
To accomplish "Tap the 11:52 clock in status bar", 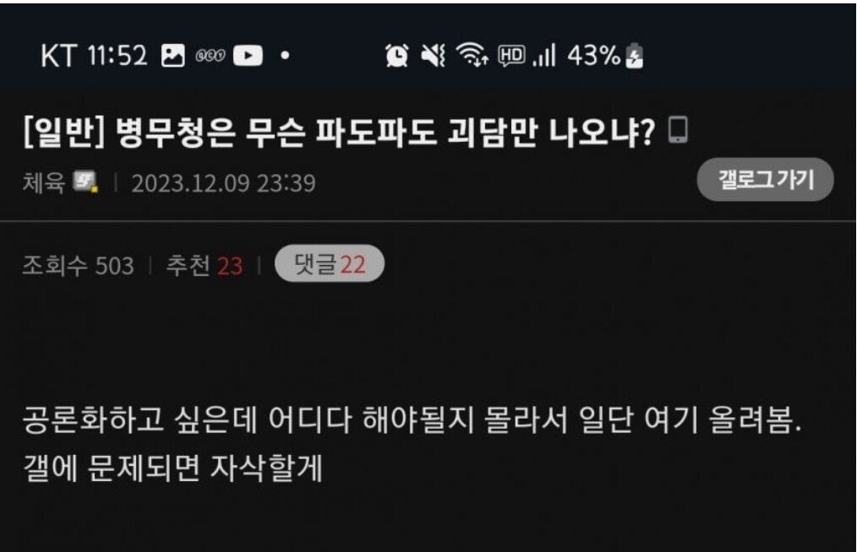I will pos(117,56).
